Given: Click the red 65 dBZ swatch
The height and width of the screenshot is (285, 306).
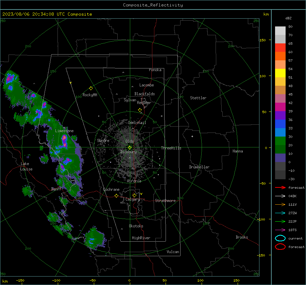Looking at the screenshot, I should pos(280,48).
